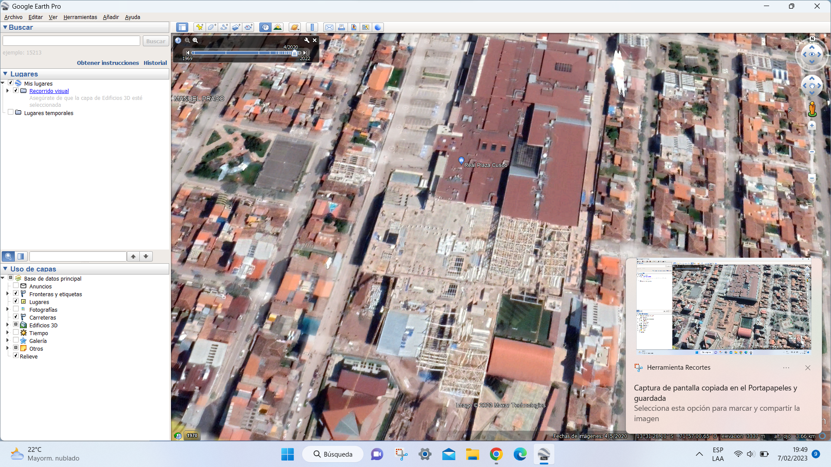
Task: Toggle the historical imagery clock icon
Action: (x=265, y=27)
